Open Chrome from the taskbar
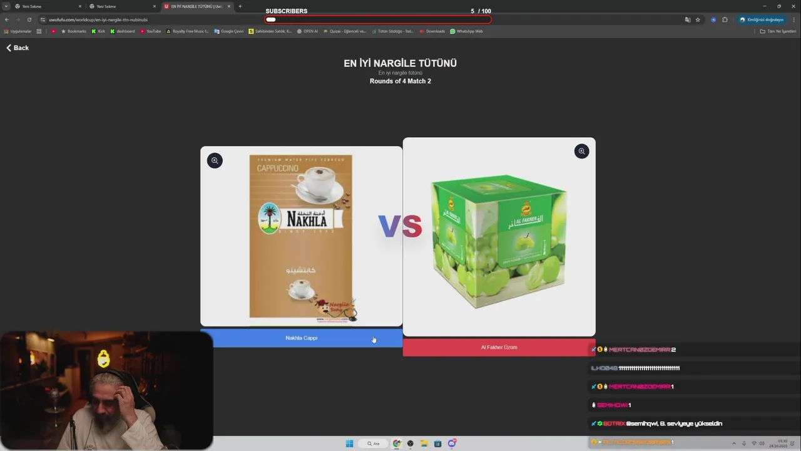The image size is (801, 451). [x=397, y=443]
